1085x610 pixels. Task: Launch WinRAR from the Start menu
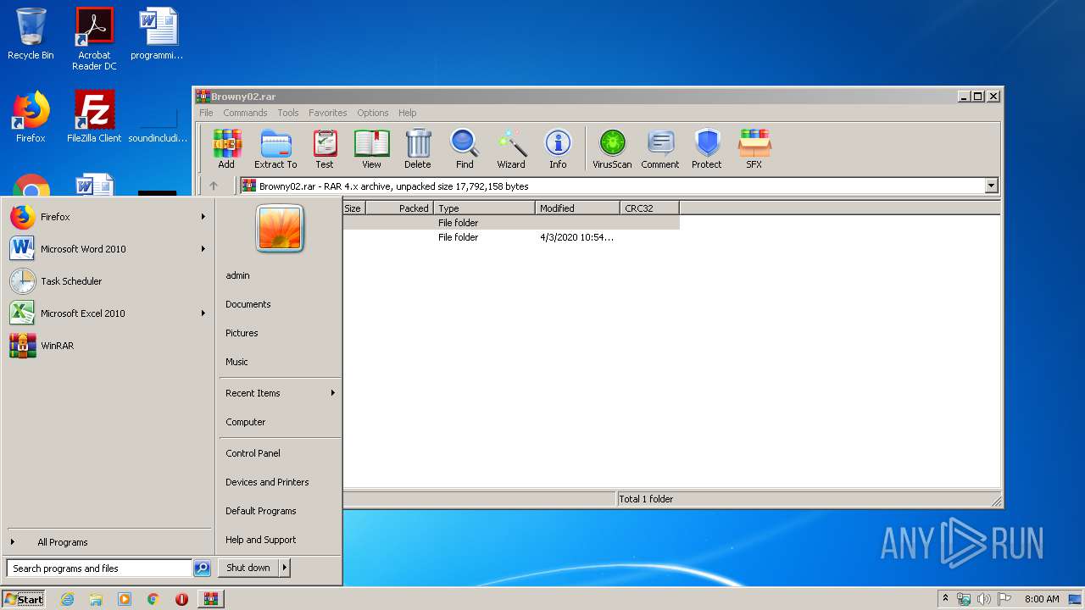[x=108, y=346]
